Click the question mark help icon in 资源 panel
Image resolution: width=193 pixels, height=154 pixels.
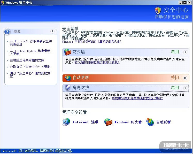7,32
